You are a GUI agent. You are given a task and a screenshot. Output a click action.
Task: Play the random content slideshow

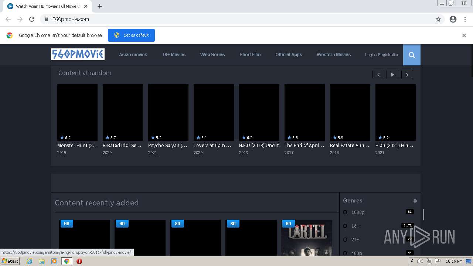point(392,75)
